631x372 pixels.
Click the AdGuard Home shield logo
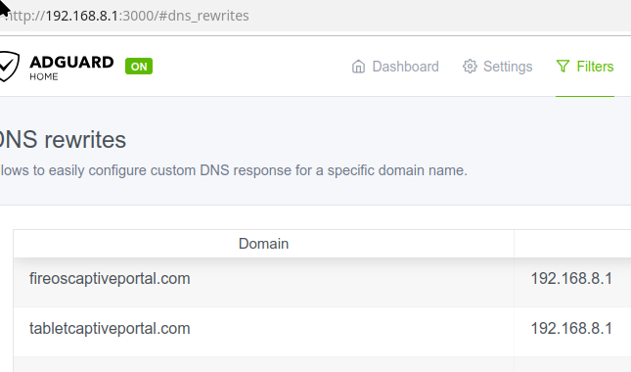pos(9,67)
